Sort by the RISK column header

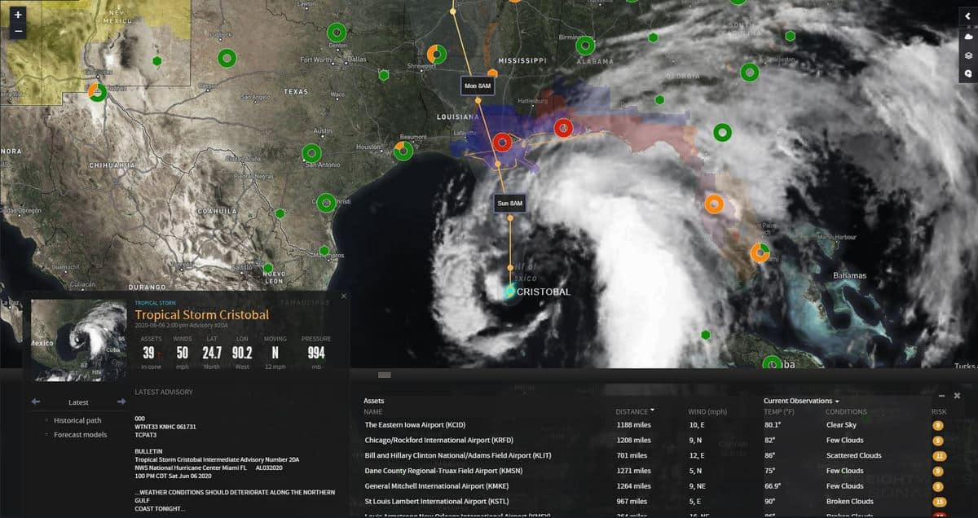coord(939,411)
